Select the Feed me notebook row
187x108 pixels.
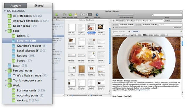(x=27, y=41)
